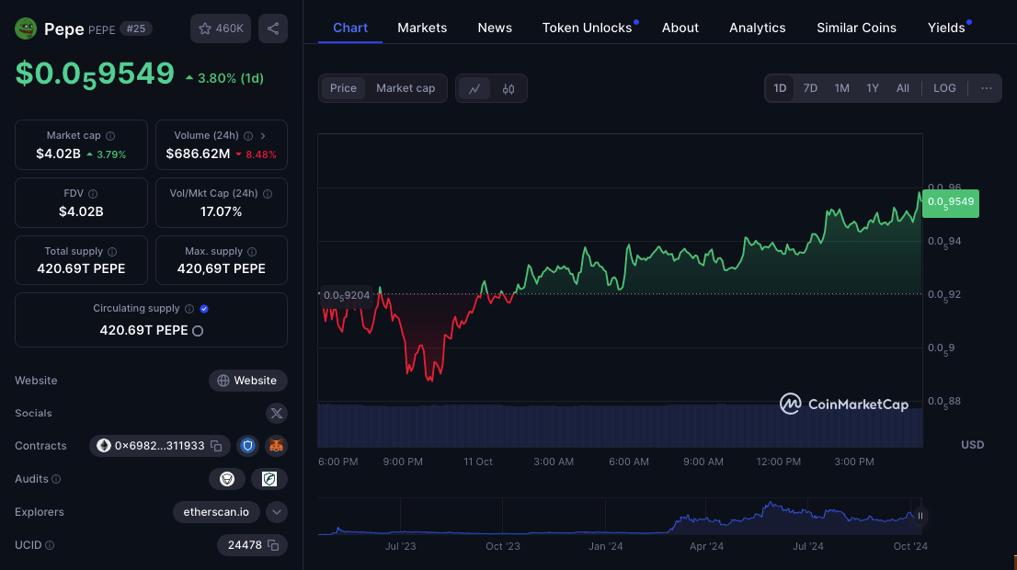
Task: Toggle LOG scale on chart
Action: (x=944, y=88)
